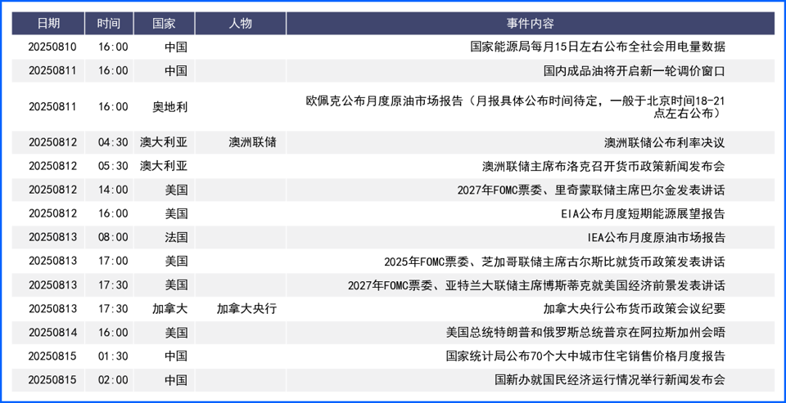786x403 pixels.
Task: Select 澳大利亚 in the 05:30 row
Action: tap(164, 166)
